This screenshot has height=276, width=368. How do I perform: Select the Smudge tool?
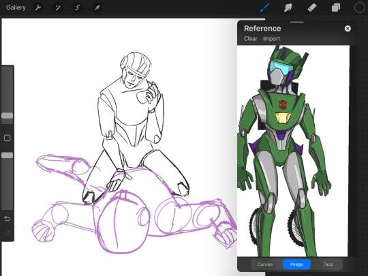coord(288,7)
